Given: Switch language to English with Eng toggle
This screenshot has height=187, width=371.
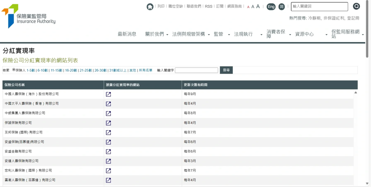Looking at the screenshot, I should [x=271, y=7].
